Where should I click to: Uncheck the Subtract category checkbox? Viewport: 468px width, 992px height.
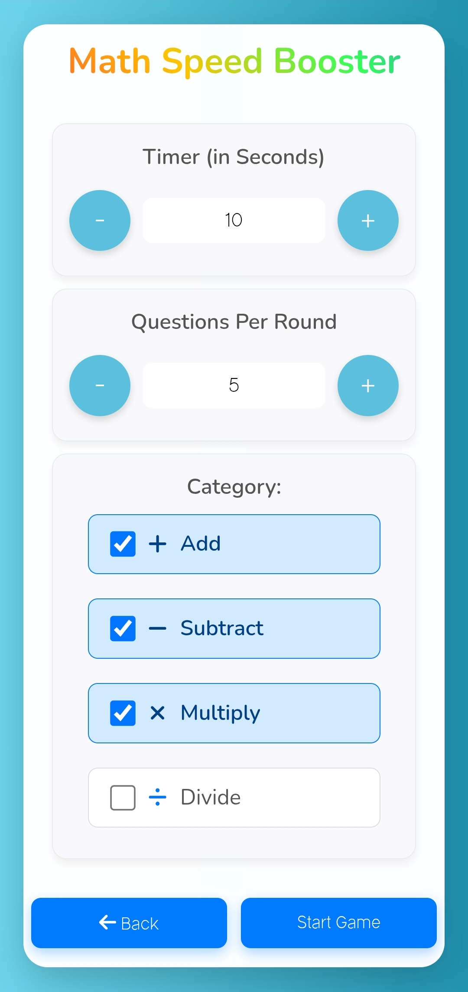click(123, 628)
